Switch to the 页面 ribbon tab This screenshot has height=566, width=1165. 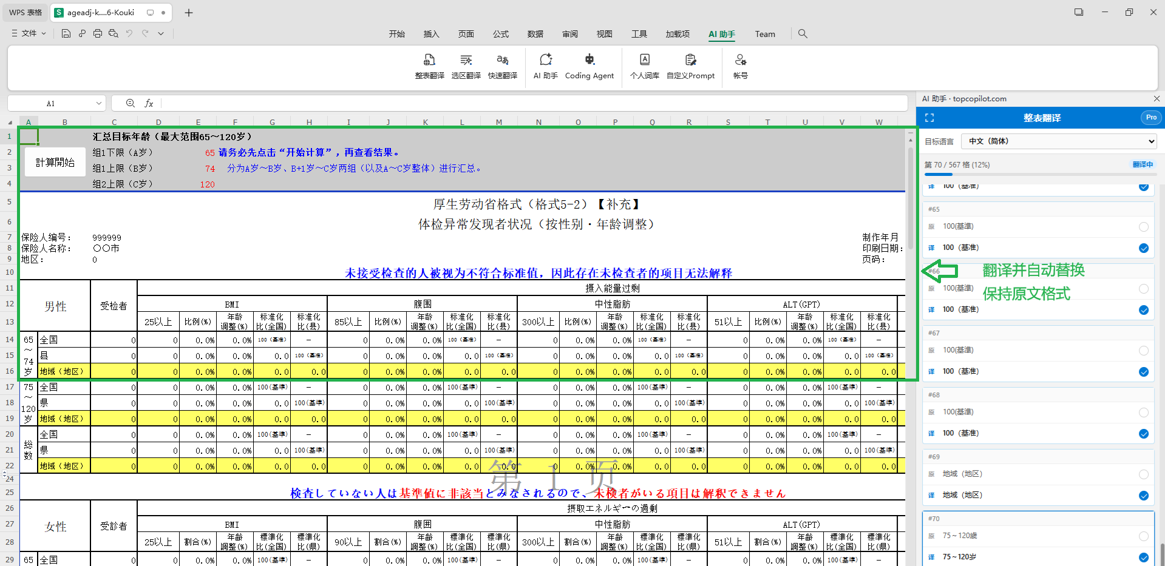[466, 34]
